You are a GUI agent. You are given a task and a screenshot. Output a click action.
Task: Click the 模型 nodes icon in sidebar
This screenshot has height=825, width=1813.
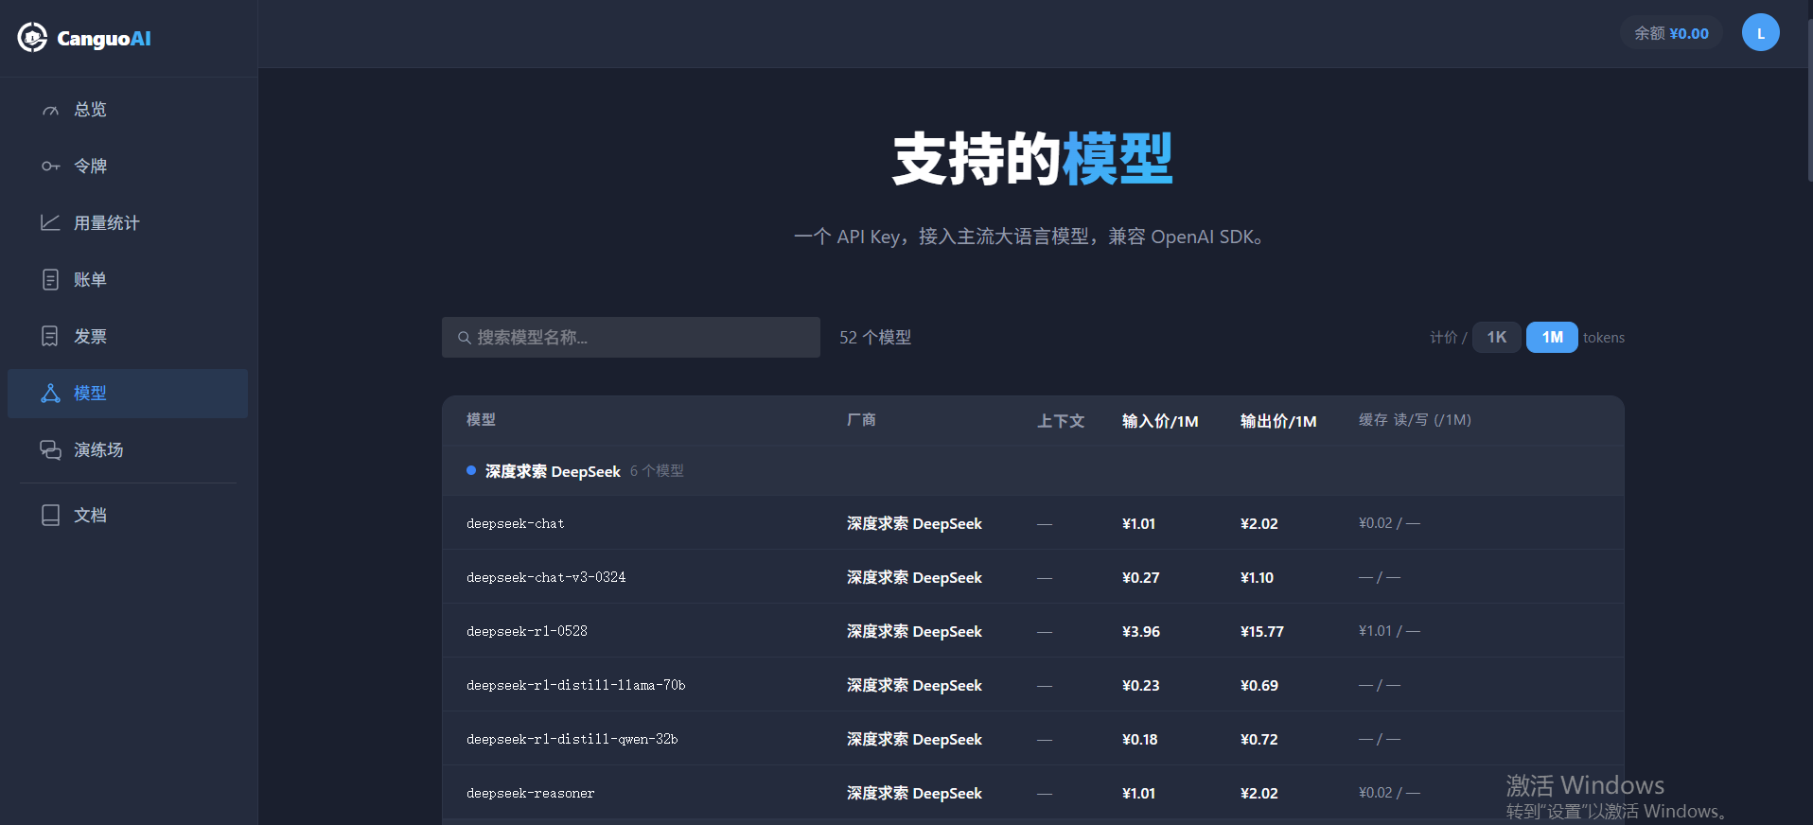point(50,394)
